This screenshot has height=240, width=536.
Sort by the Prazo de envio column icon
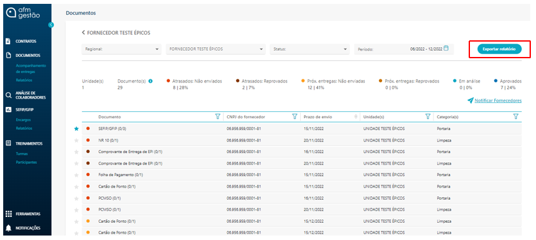356,117
